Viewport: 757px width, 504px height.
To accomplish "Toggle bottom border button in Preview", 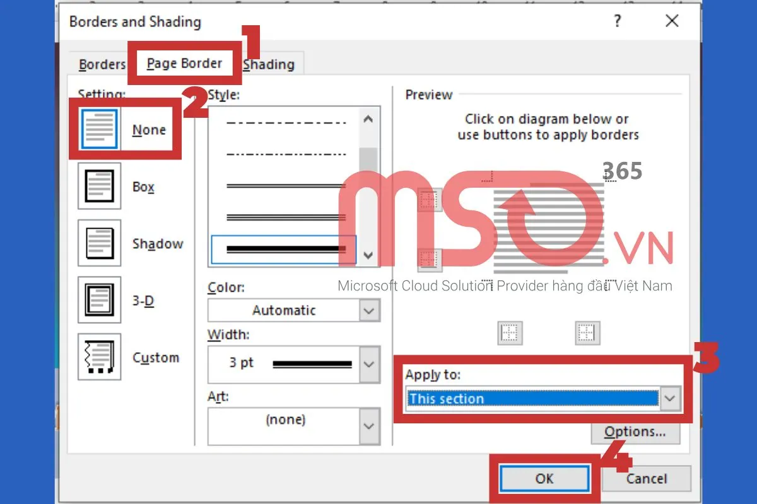I will [x=428, y=258].
